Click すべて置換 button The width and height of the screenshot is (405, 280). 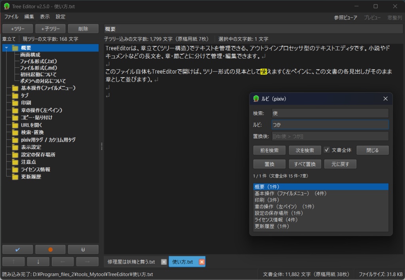click(305, 164)
